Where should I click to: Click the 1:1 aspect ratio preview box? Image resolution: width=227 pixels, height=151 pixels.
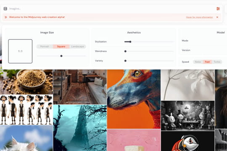click(20, 51)
